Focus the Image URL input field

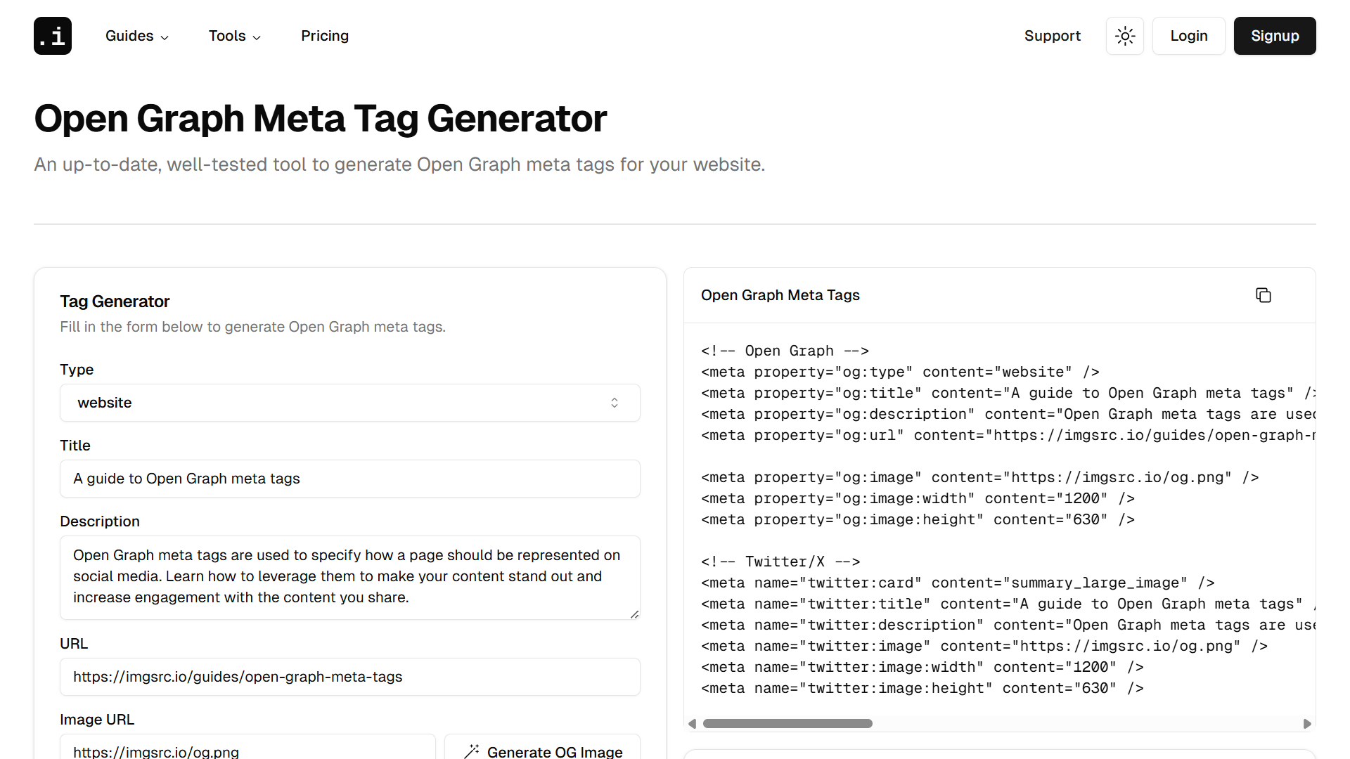[247, 752]
